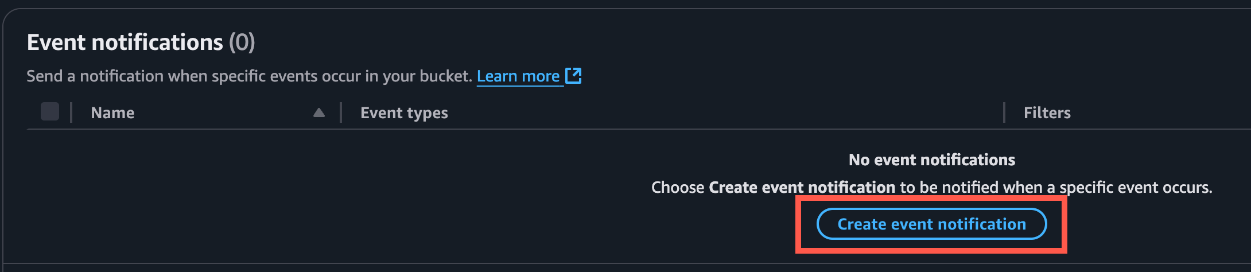Click the divider left of Filters column
1251x272 pixels.
(x=1004, y=112)
